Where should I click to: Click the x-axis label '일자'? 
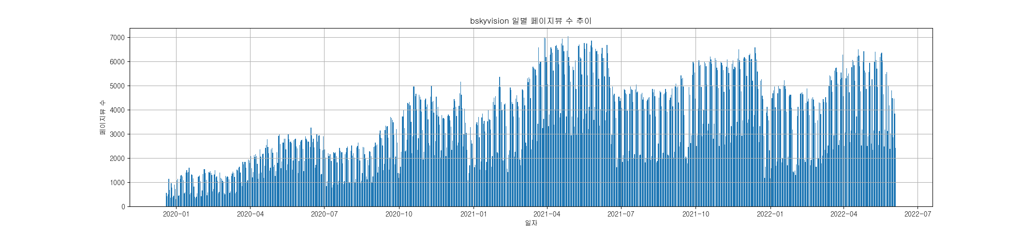point(531,223)
